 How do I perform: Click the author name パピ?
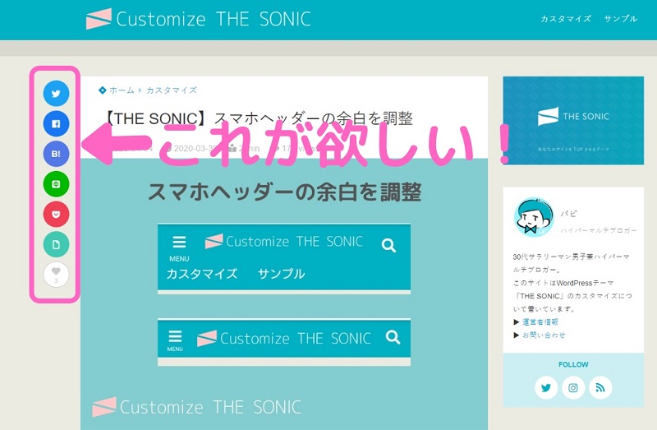pos(568,214)
